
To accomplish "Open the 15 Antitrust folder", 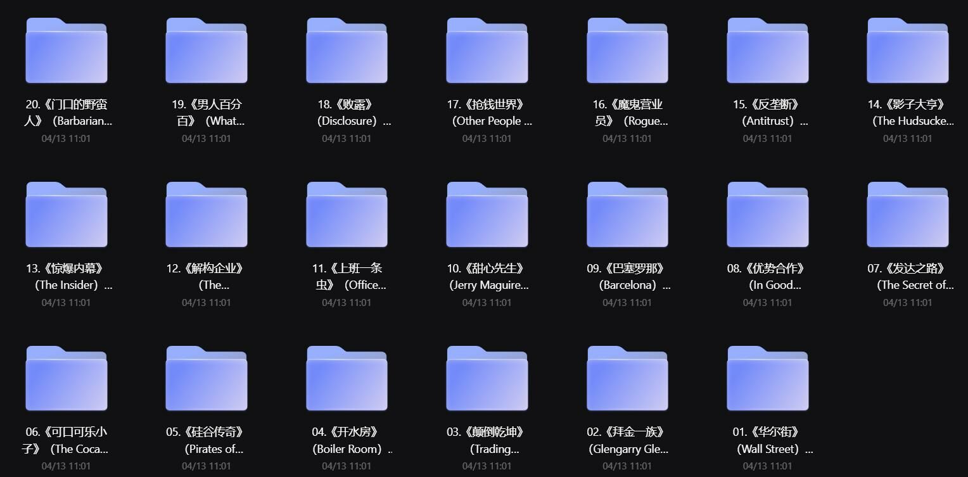I will pos(767,51).
